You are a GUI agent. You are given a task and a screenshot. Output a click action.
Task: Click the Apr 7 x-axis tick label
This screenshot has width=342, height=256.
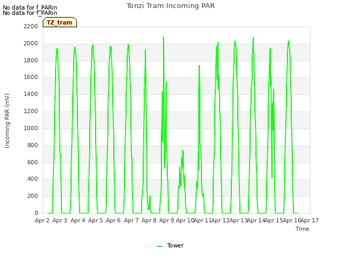tap(131, 220)
